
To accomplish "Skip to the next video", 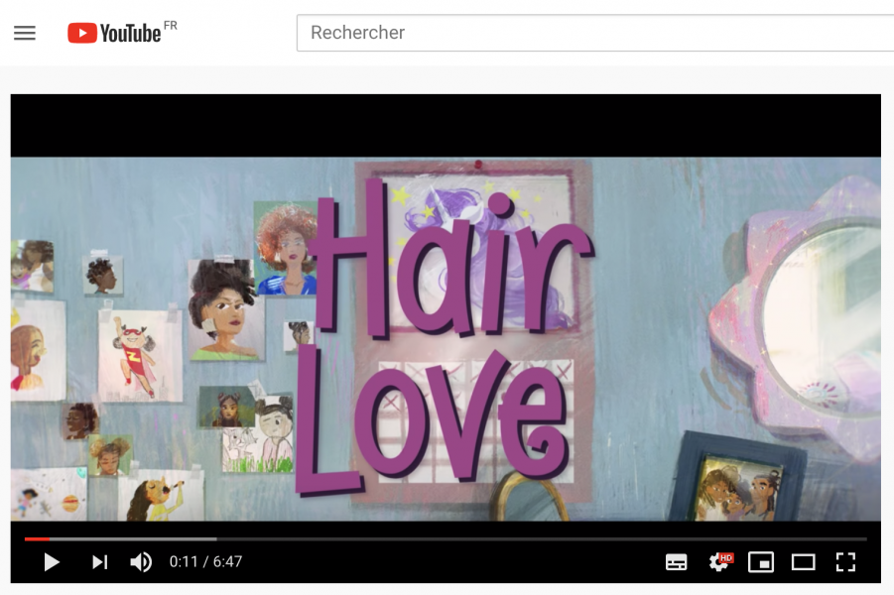I will click(99, 562).
